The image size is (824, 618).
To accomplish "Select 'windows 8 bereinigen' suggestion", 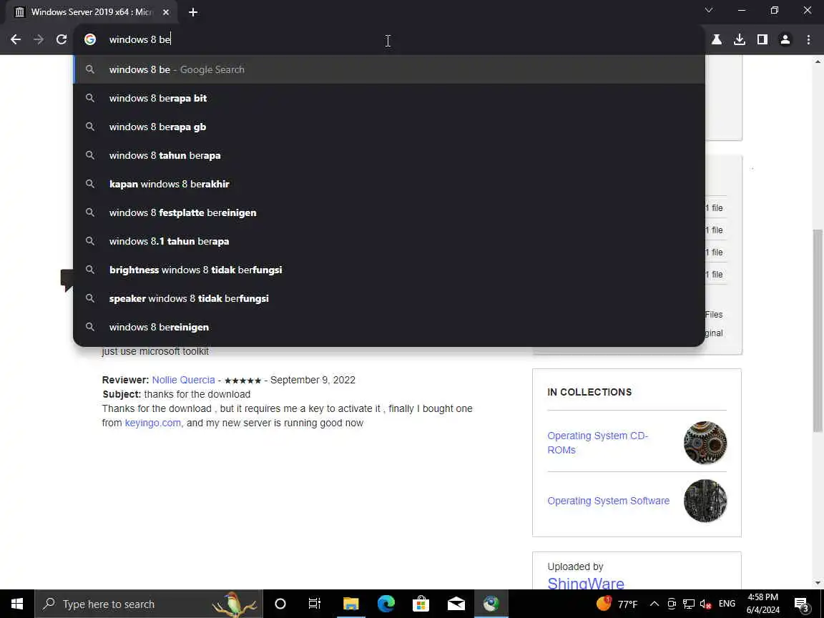I will point(389,327).
